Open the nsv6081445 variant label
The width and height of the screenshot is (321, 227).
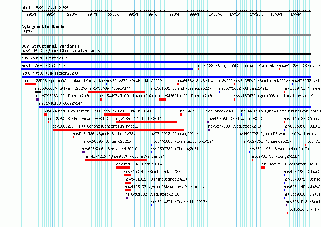coord(302,187)
